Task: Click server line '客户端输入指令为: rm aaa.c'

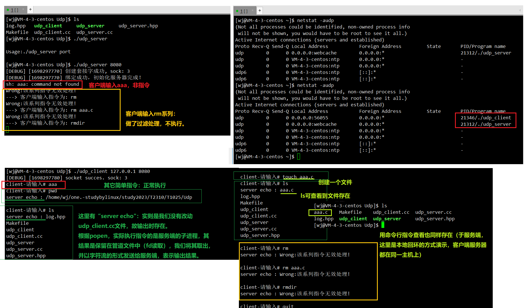Action: pyautogui.click(x=50, y=110)
